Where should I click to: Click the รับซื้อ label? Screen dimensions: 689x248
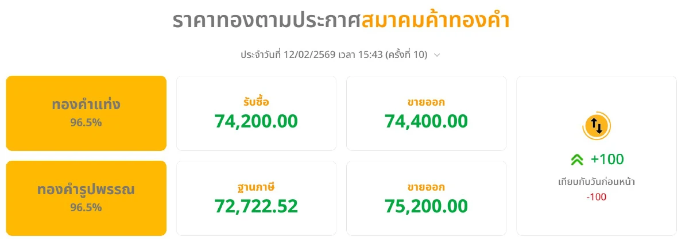coord(256,102)
